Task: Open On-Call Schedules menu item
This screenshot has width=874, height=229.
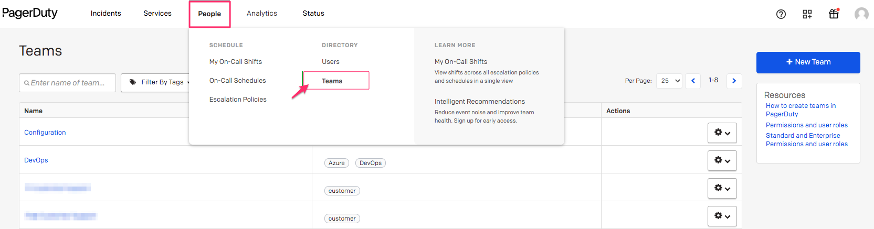Action: pos(237,81)
